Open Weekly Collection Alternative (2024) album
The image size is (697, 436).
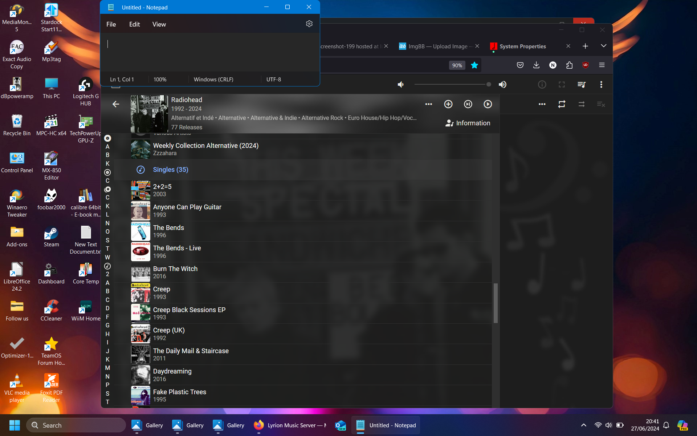pyautogui.click(x=303, y=149)
